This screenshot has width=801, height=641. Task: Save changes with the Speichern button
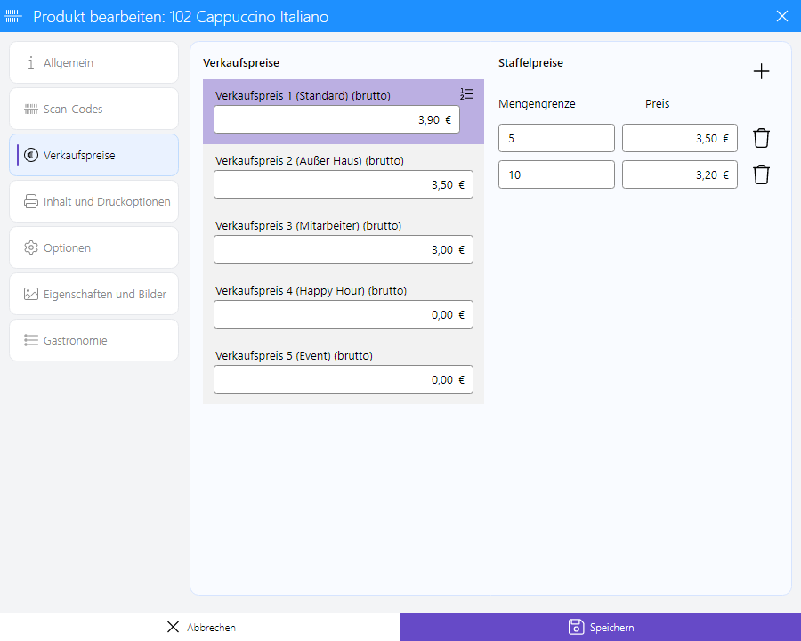(x=601, y=627)
